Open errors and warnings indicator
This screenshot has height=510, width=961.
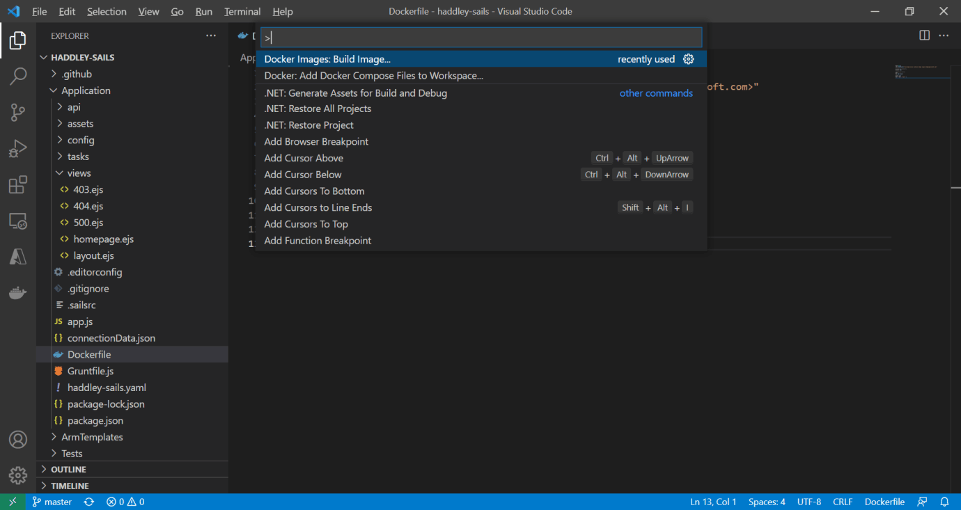point(125,502)
